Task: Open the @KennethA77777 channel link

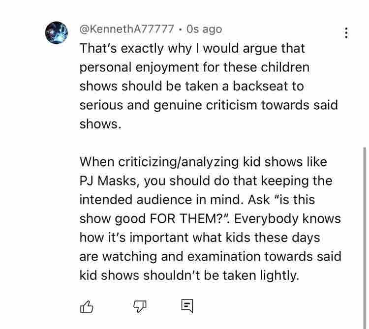Action: [x=127, y=29]
